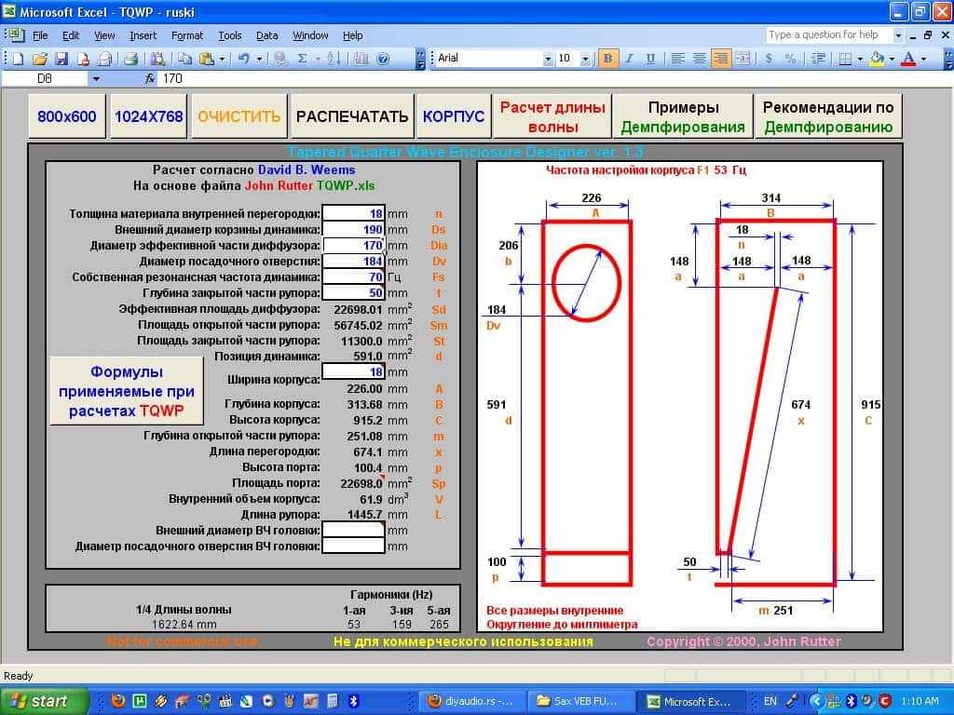
Task: Open the Font Color dropdown arrow
Action: (923, 59)
